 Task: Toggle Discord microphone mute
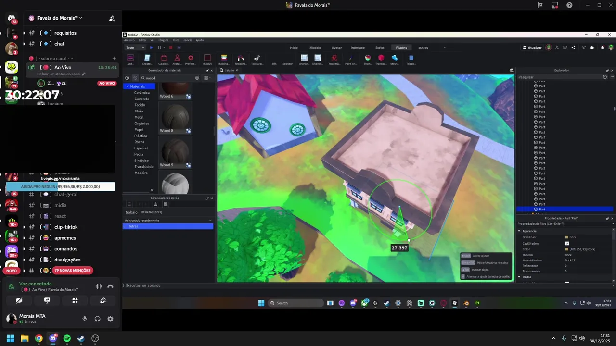point(85,319)
